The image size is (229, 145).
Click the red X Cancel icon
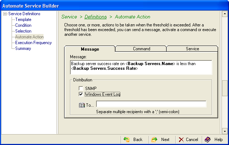(x=181, y=140)
